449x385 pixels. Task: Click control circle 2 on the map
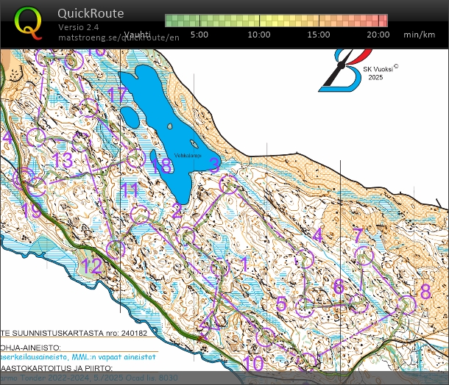(188, 236)
